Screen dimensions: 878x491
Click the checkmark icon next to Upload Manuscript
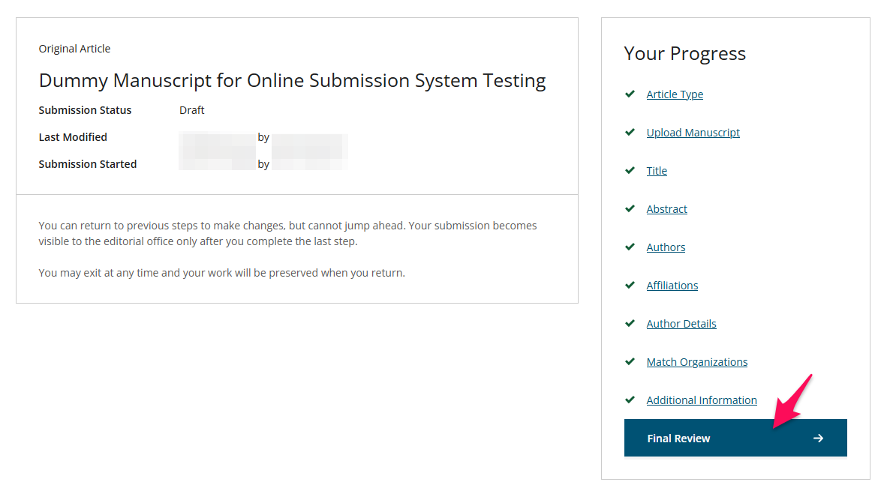pos(630,132)
